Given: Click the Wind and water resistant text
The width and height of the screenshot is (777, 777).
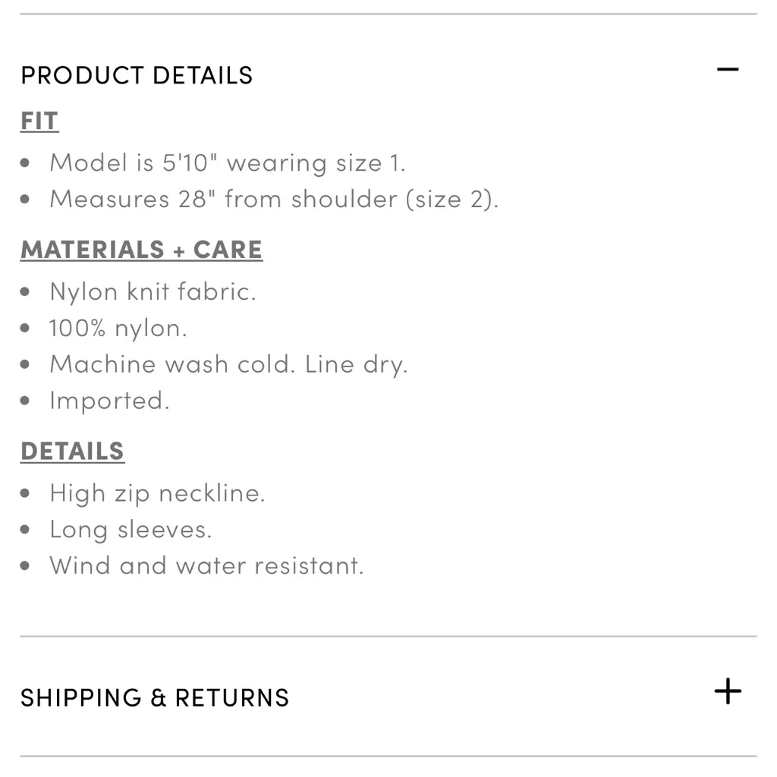Looking at the screenshot, I should [x=206, y=565].
